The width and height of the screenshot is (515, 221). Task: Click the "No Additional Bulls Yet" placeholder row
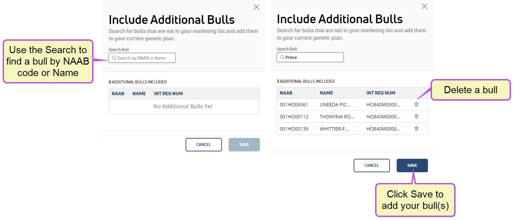[183, 106]
